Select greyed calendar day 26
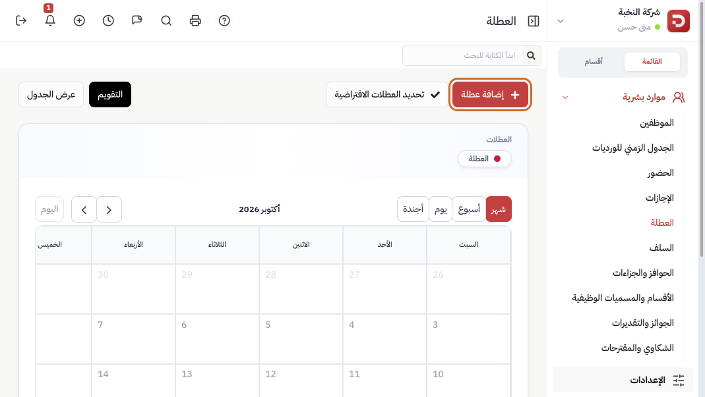Screen dimensions: 705x397 468,289
